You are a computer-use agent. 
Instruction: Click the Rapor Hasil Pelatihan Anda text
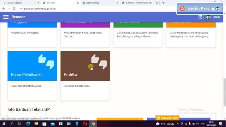coord(26,86)
